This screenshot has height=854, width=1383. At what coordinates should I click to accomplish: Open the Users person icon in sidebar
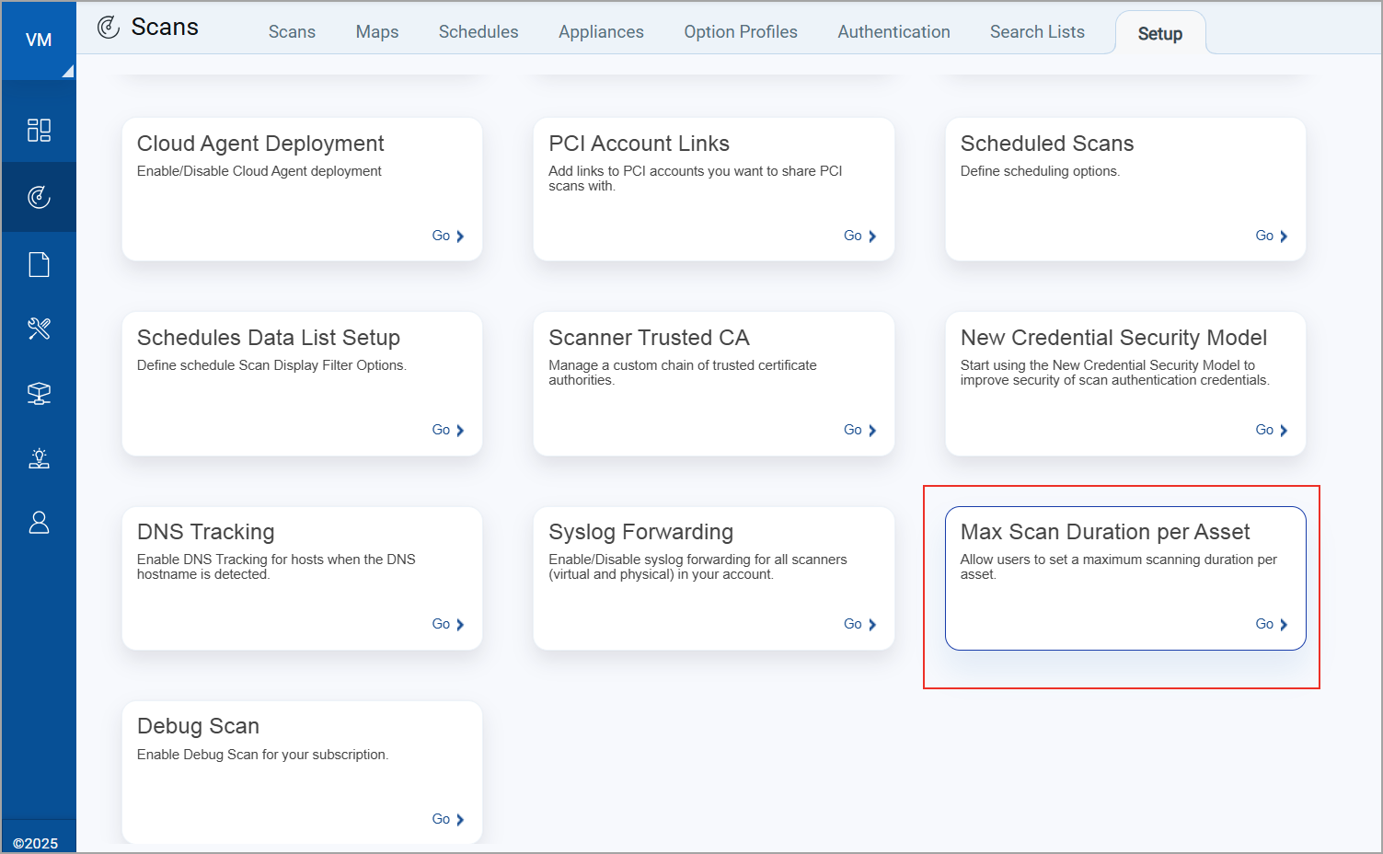[39, 523]
